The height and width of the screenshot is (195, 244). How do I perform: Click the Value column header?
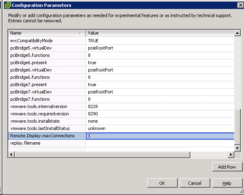point(159,33)
